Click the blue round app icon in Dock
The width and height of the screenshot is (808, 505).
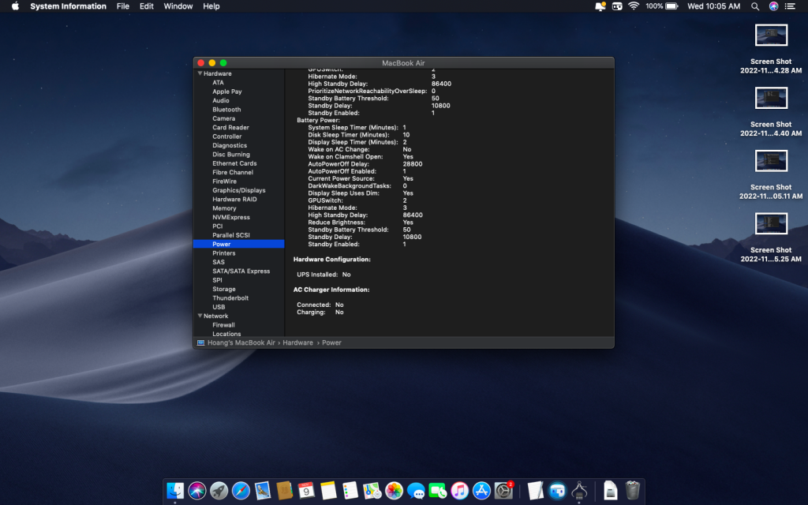coord(557,490)
